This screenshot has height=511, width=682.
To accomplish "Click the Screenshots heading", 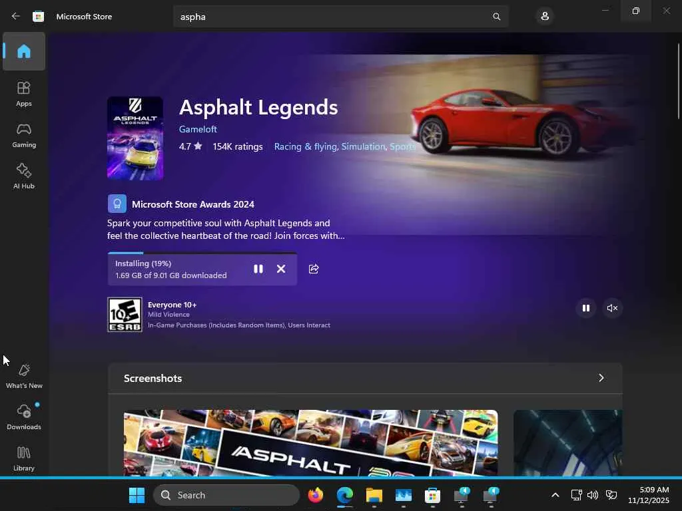I will pos(153,378).
